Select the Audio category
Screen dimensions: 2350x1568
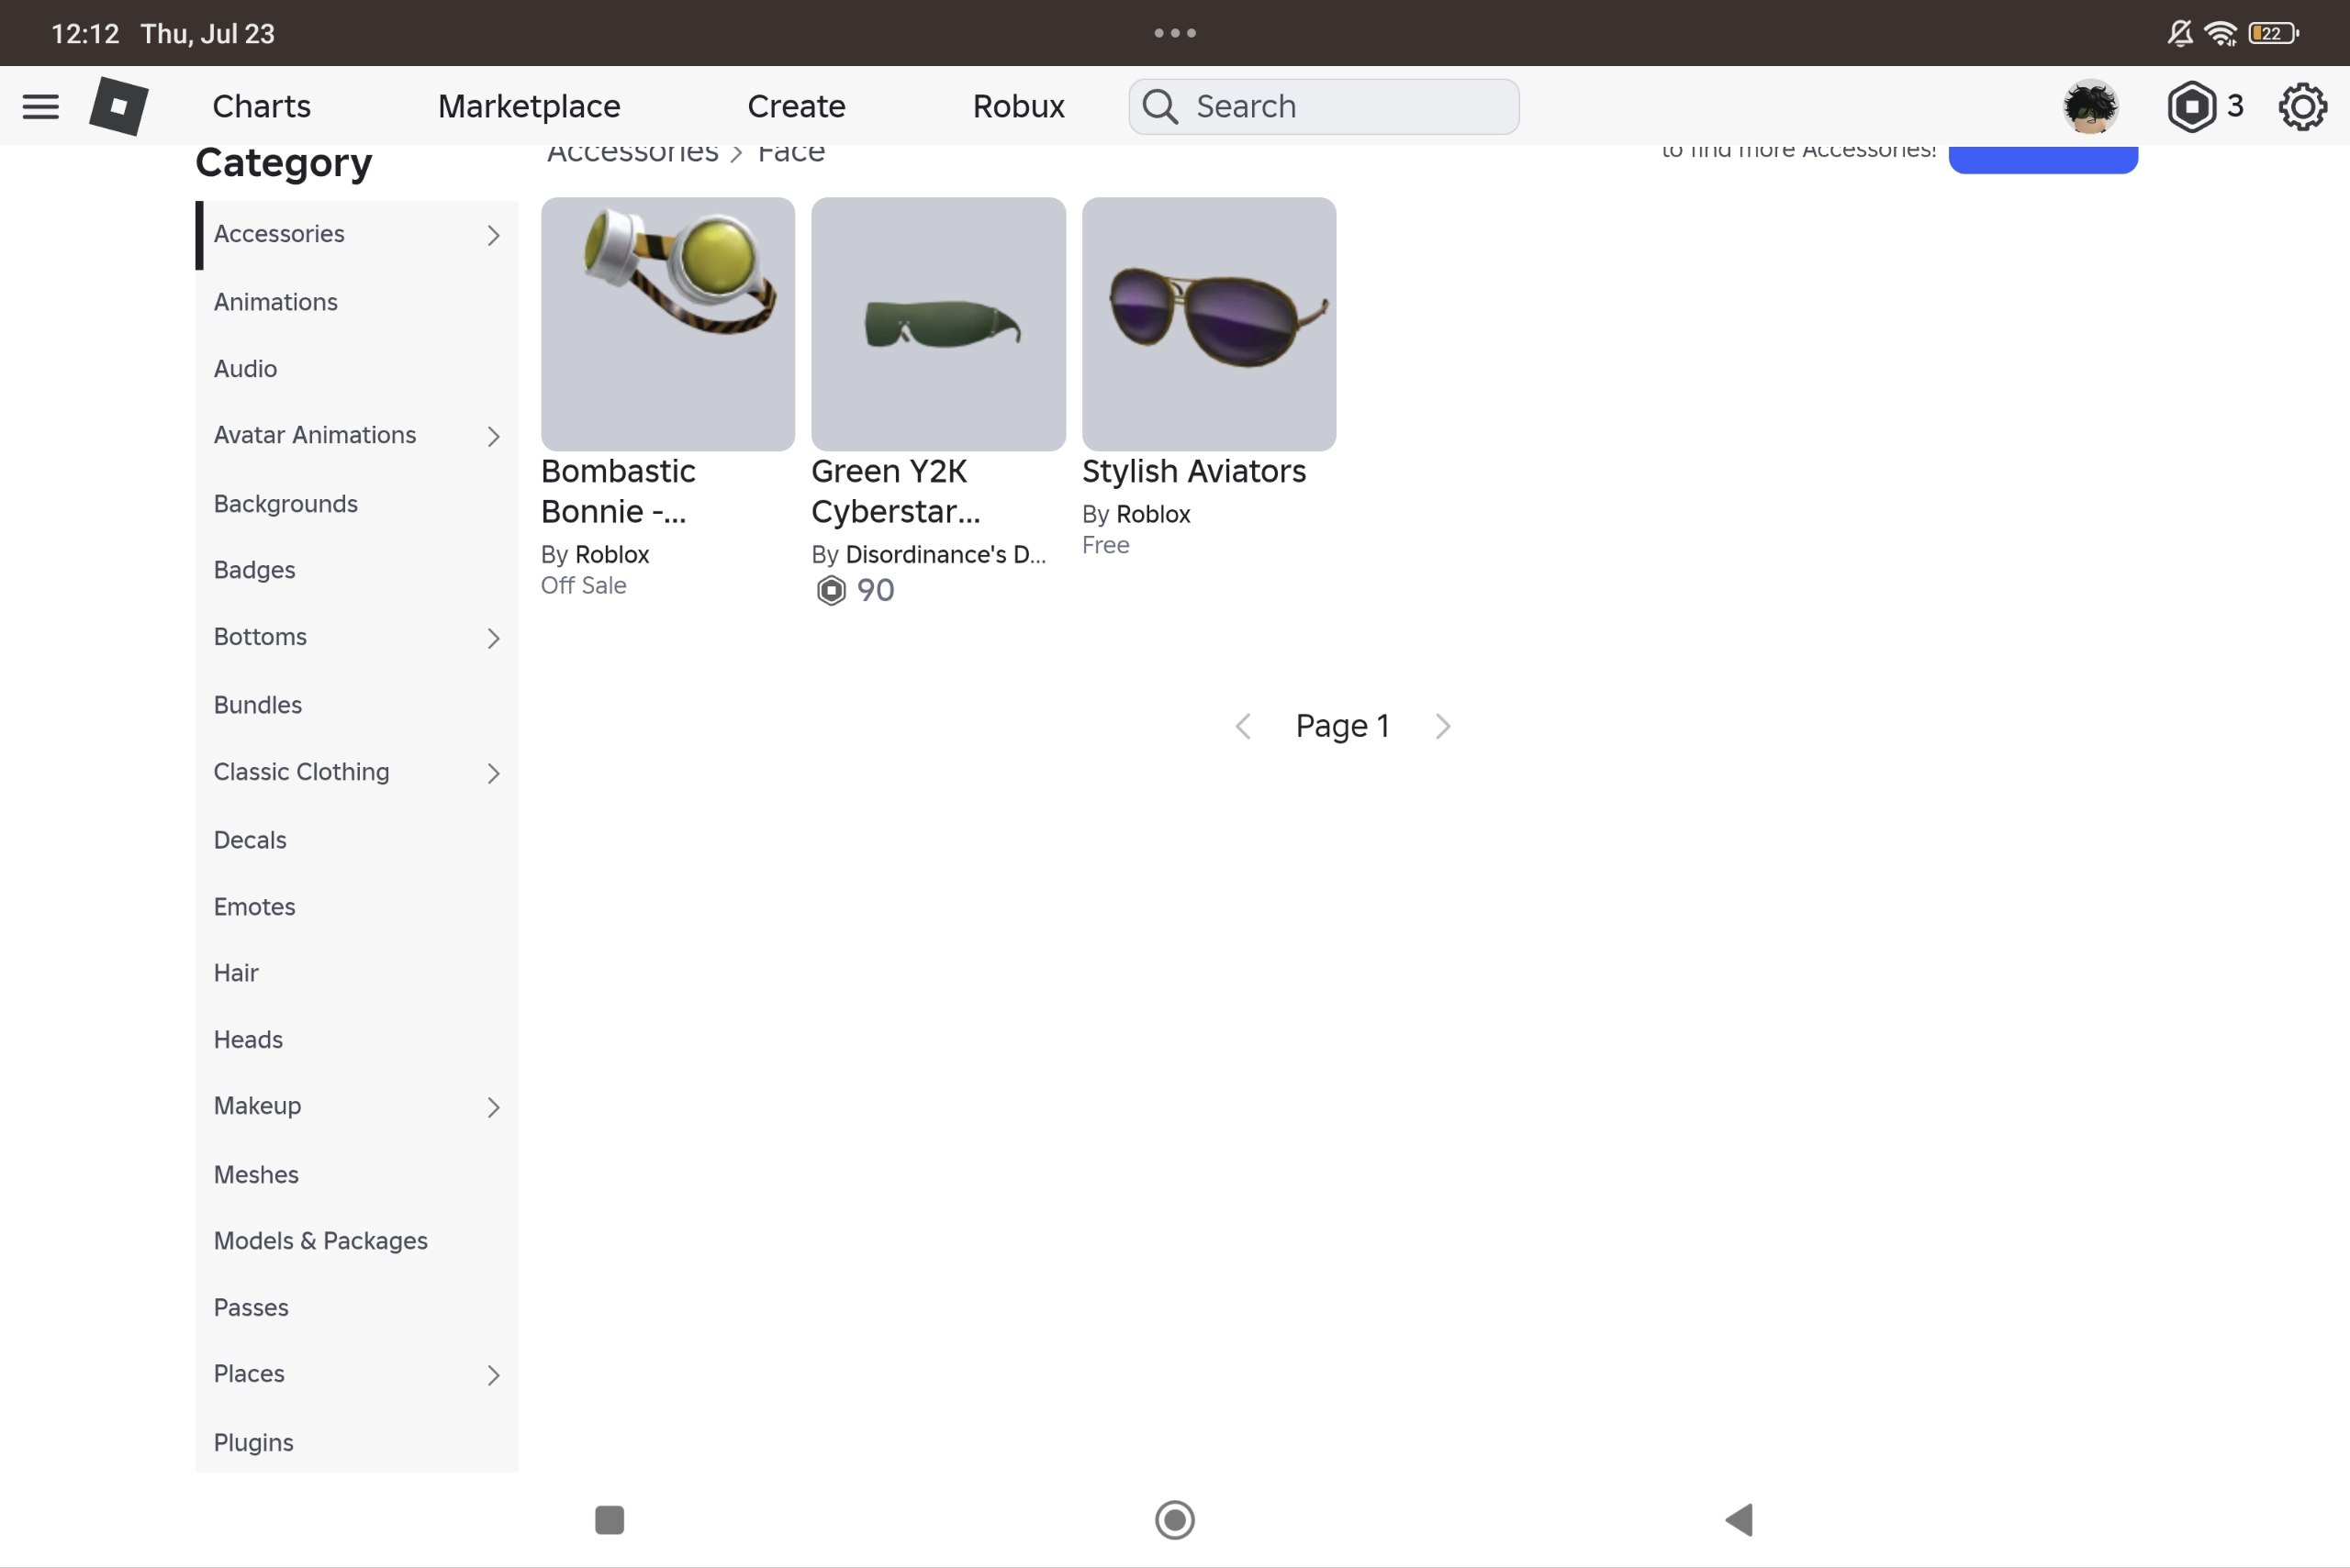point(356,369)
